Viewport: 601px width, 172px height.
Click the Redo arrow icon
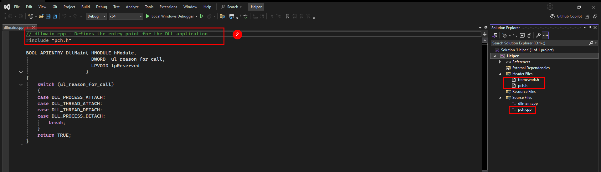tap(75, 16)
